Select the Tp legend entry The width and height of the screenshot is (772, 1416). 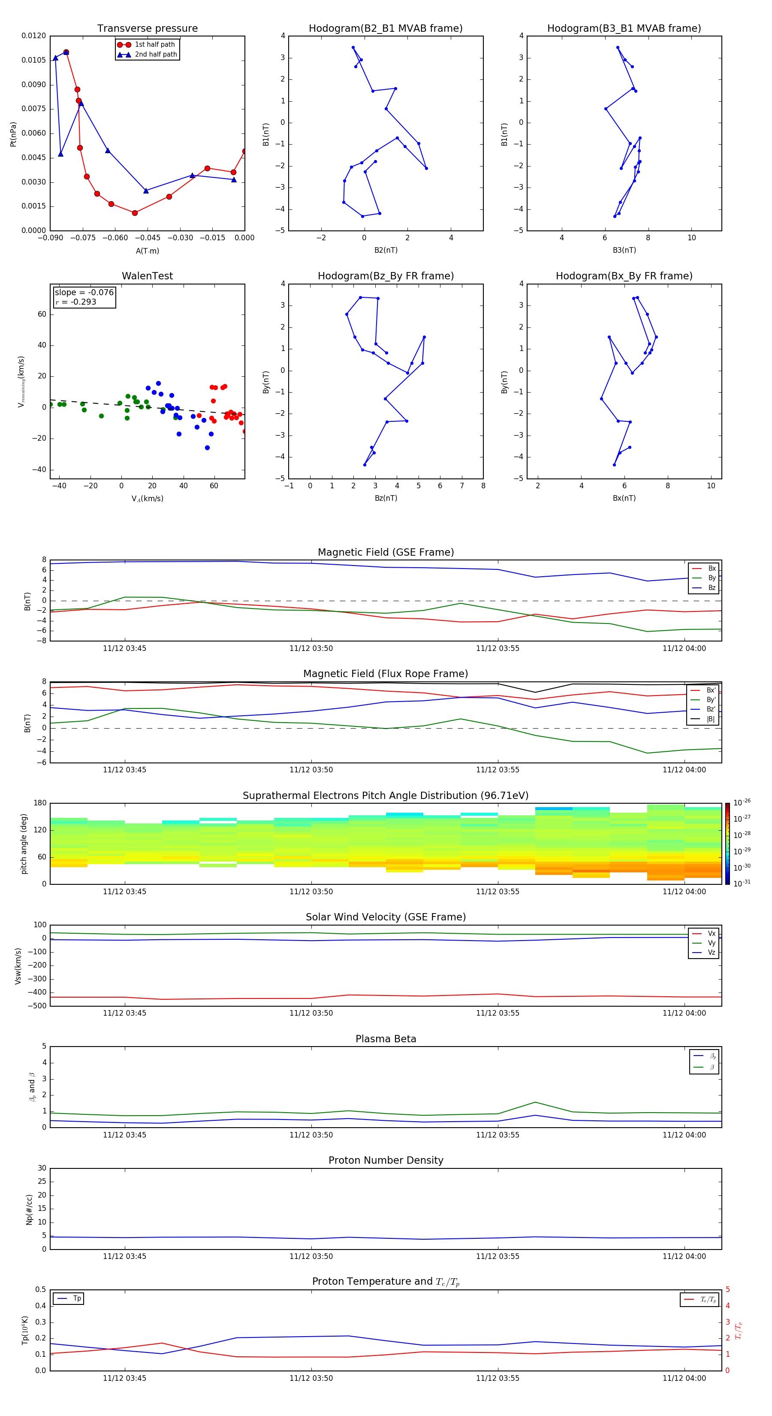(x=69, y=1298)
